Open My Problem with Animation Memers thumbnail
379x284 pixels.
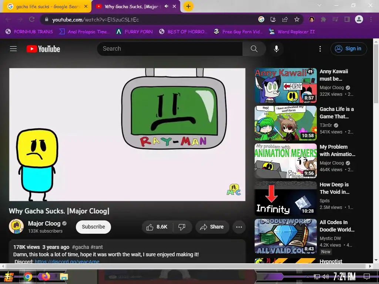point(285,161)
